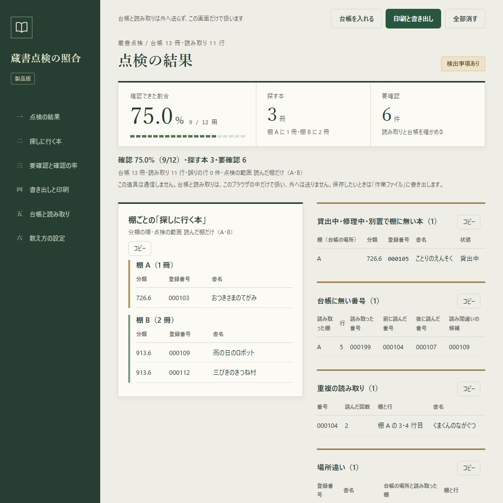Image resolution: width=503 pixels, height=503 pixels.
Task: Click the 蔵書点検 breadcrumb text
Action: [130, 43]
